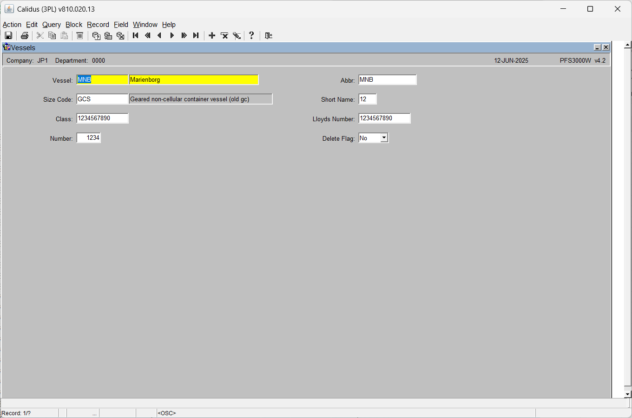
Task: Click the Print toolbar icon
Action: (25, 36)
